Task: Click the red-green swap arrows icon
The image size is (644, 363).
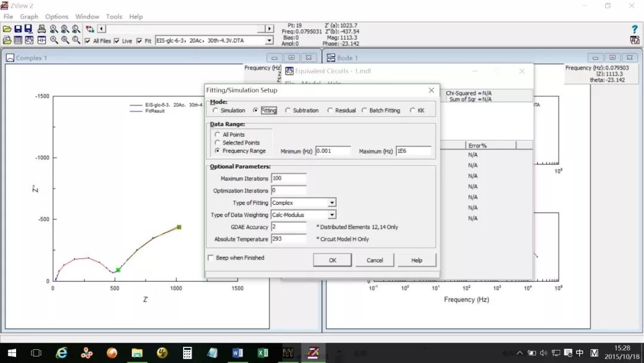Action: (x=90, y=29)
